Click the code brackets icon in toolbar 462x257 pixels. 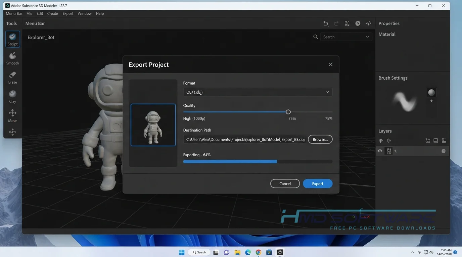click(369, 23)
